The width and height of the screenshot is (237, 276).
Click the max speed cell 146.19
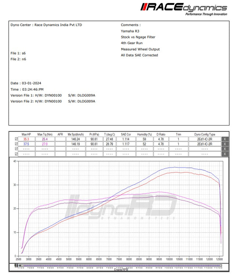point(76,144)
